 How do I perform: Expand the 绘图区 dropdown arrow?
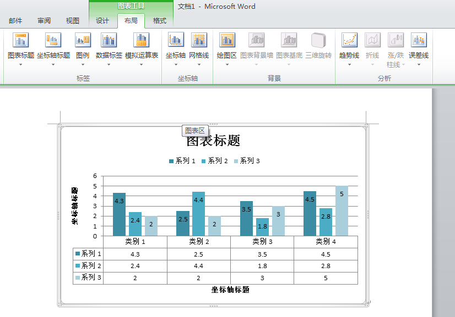coord(227,65)
